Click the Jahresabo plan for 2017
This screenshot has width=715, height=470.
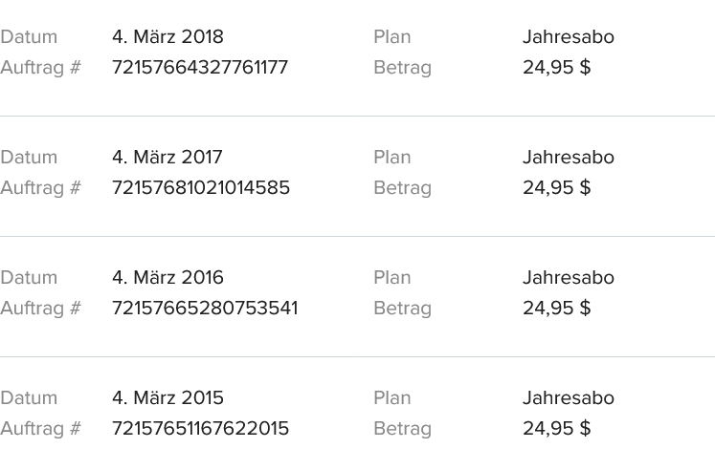click(569, 158)
